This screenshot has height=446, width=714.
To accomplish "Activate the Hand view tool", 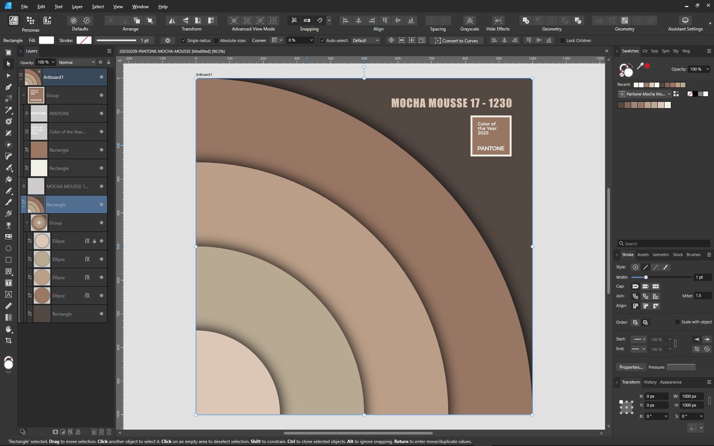I will pyautogui.click(x=9, y=329).
